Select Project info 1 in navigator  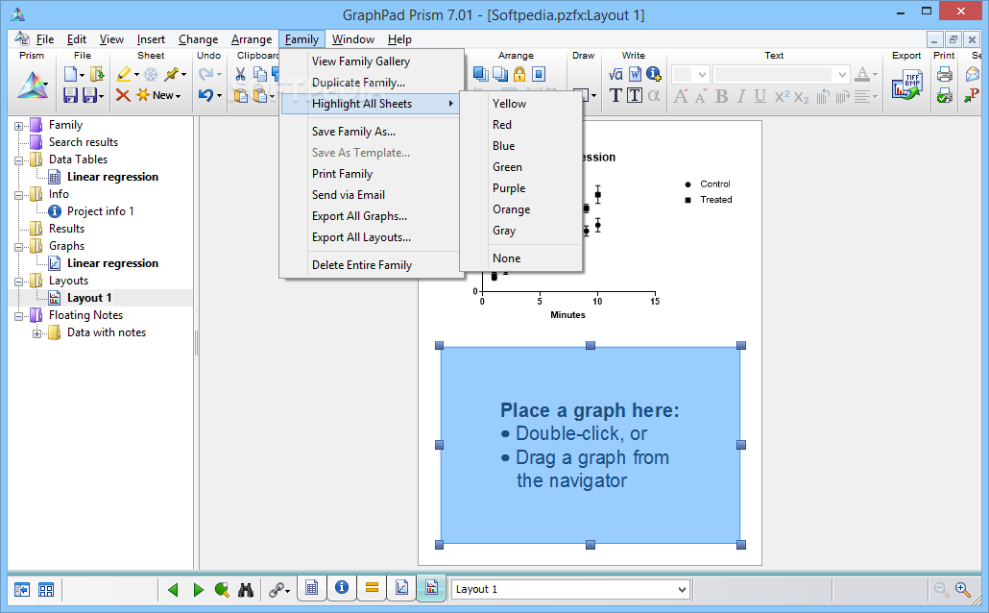(x=100, y=211)
